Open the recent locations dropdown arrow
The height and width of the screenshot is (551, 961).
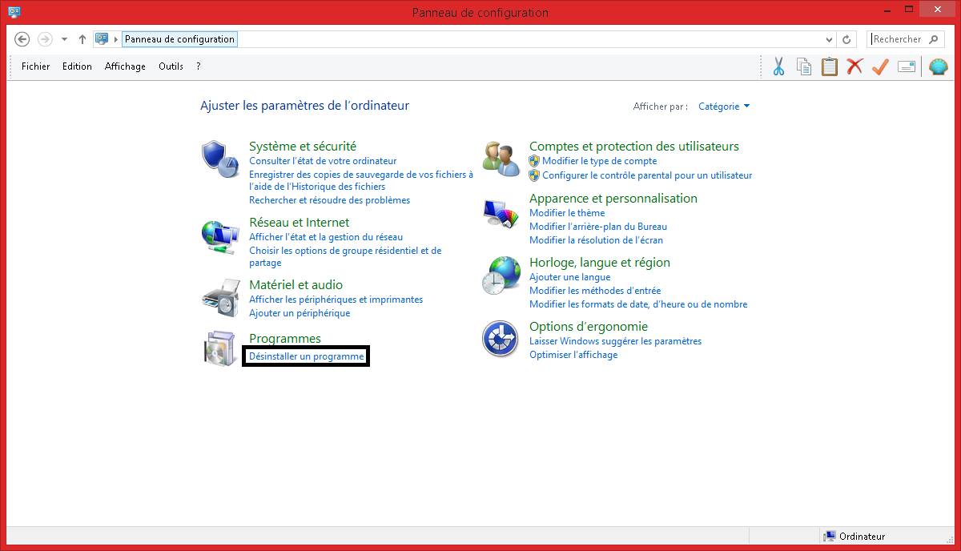pyautogui.click(x=64, y=39)
